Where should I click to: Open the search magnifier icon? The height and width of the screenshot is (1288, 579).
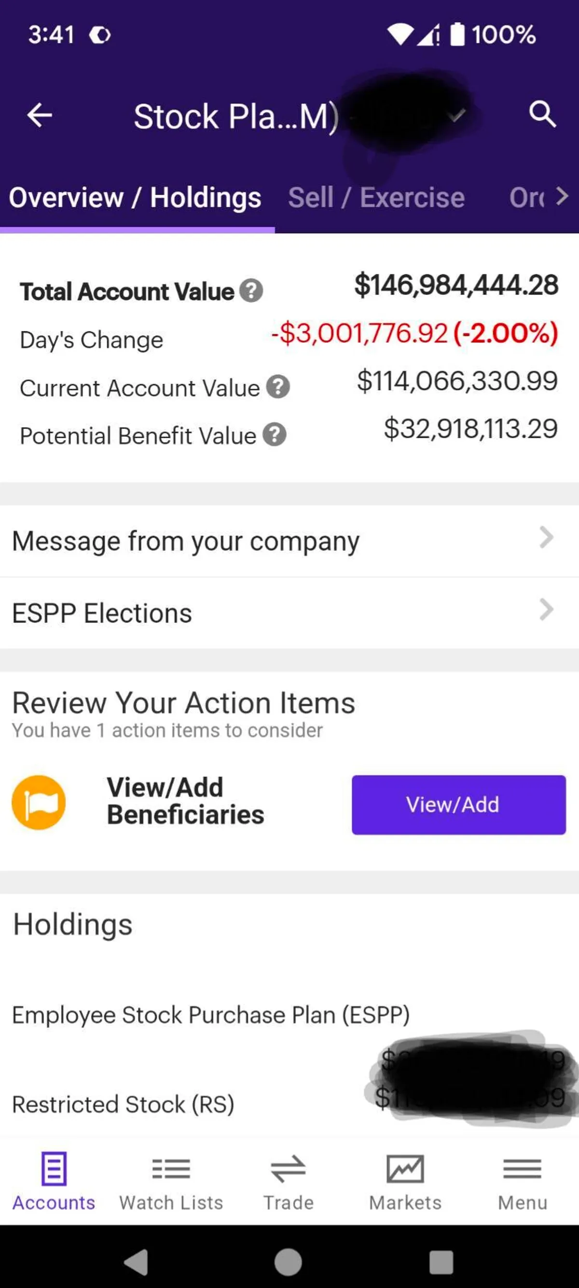(x=542, y=114)
